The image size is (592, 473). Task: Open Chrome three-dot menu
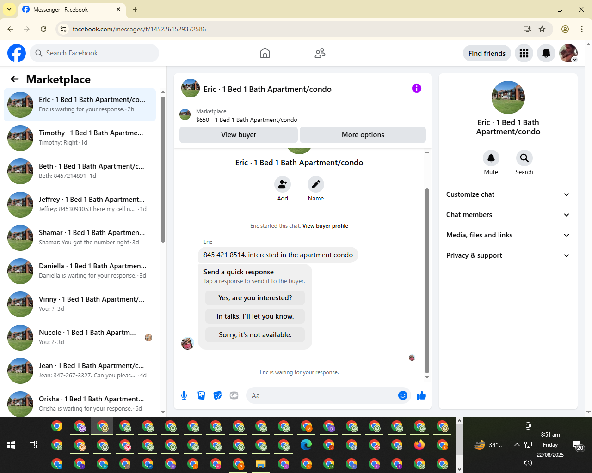(x=582, y=29)
